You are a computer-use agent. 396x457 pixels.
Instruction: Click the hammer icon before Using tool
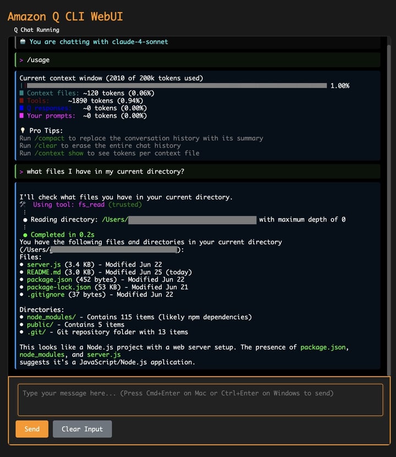click(x=23, y=205)
